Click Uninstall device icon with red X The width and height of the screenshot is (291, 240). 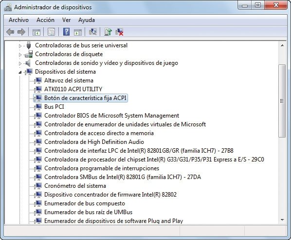point(119,32)
